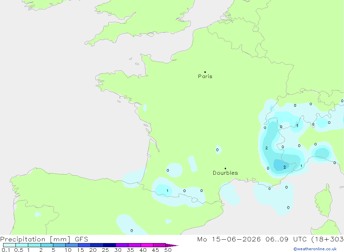Click the '0.1' legend scale value
The image size is (344, 252).
pos(6,250)
